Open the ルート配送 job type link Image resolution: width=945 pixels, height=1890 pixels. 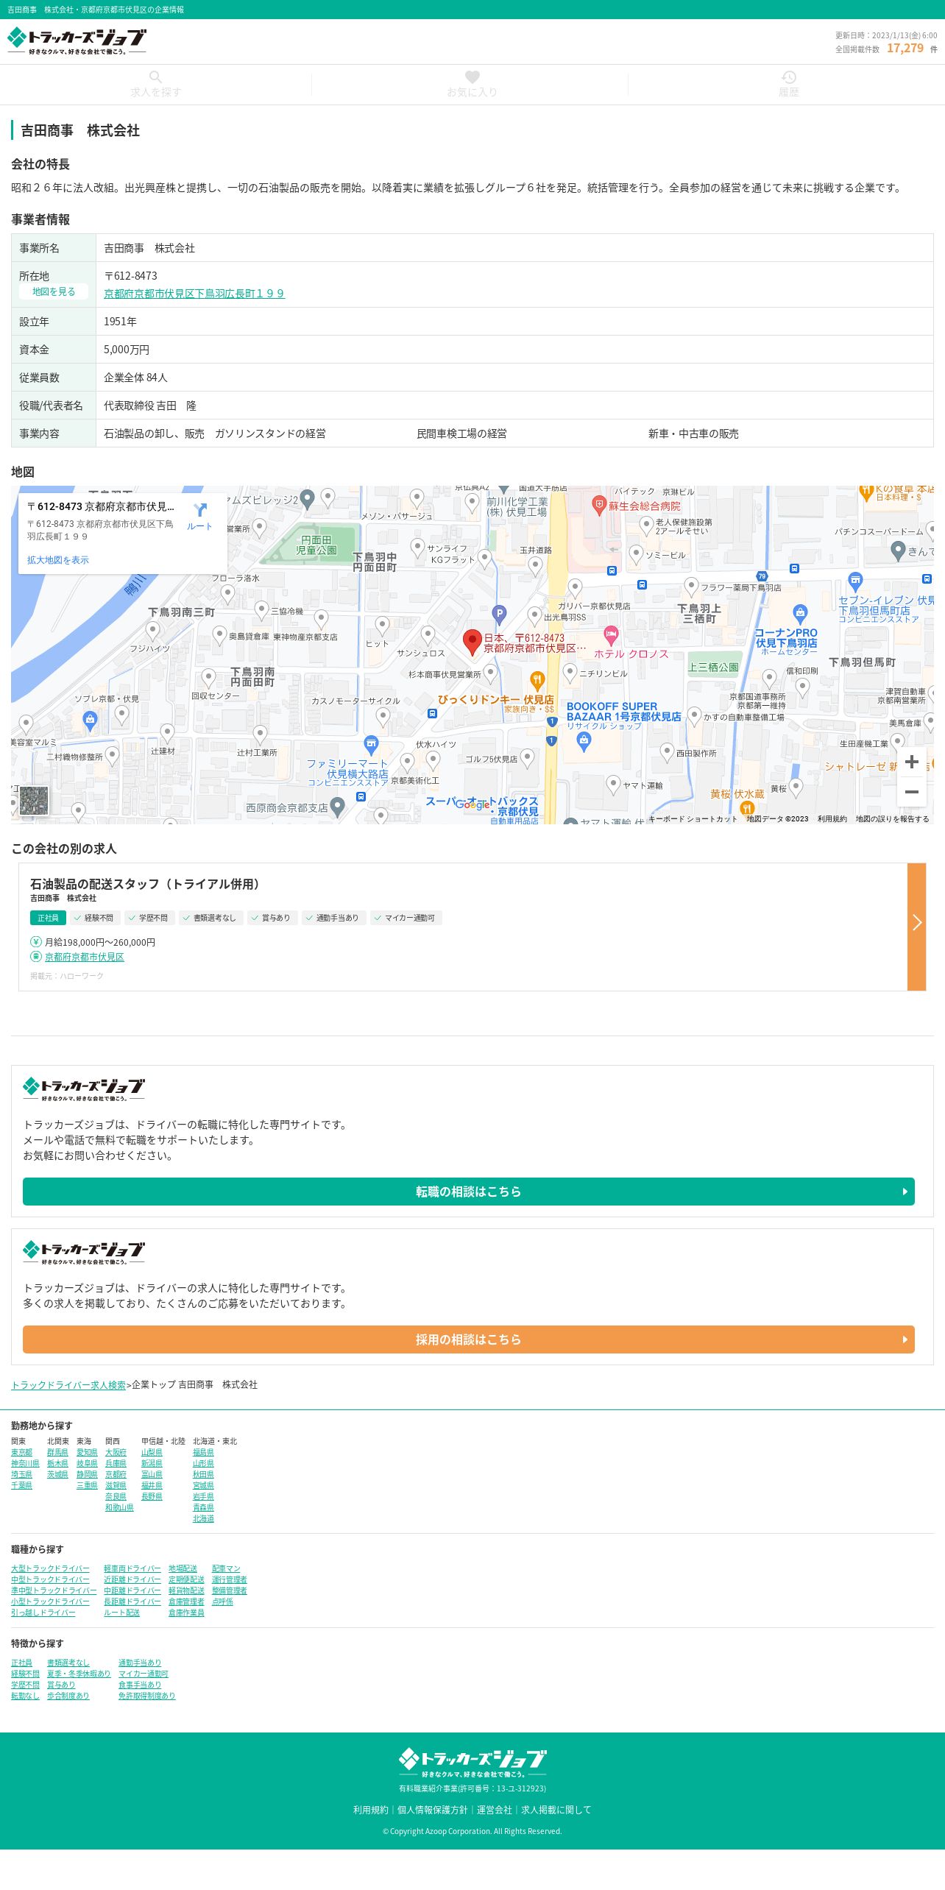tap(121, 1613)
